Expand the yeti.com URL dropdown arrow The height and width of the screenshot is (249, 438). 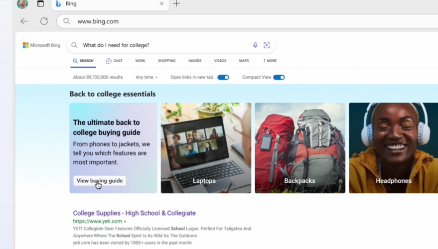click(125, 222)
